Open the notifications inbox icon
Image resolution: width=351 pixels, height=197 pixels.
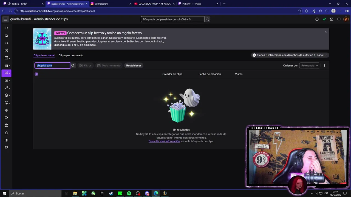coord(332,19)
